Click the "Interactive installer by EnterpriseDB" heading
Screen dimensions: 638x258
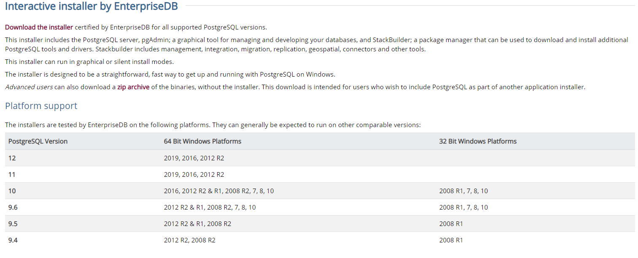pyautogui.click(x=91, y=7)
